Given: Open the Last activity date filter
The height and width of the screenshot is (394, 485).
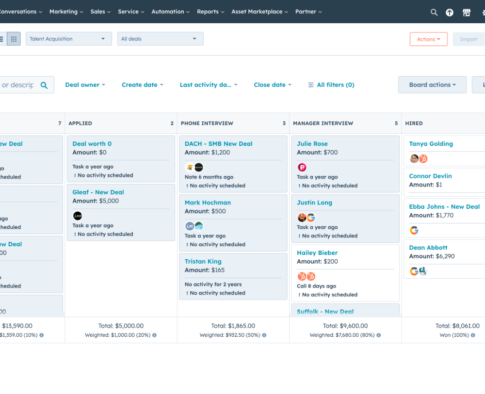Looking at the screenshot, I should click(209, 85).
